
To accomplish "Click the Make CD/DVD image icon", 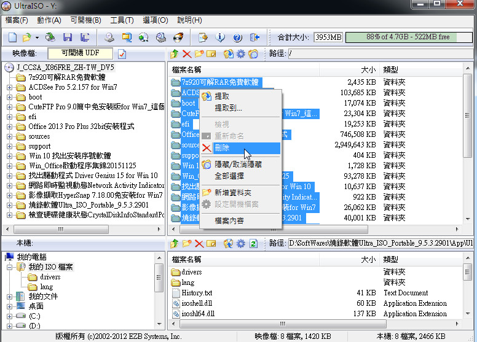I will [x=109, y=37].
